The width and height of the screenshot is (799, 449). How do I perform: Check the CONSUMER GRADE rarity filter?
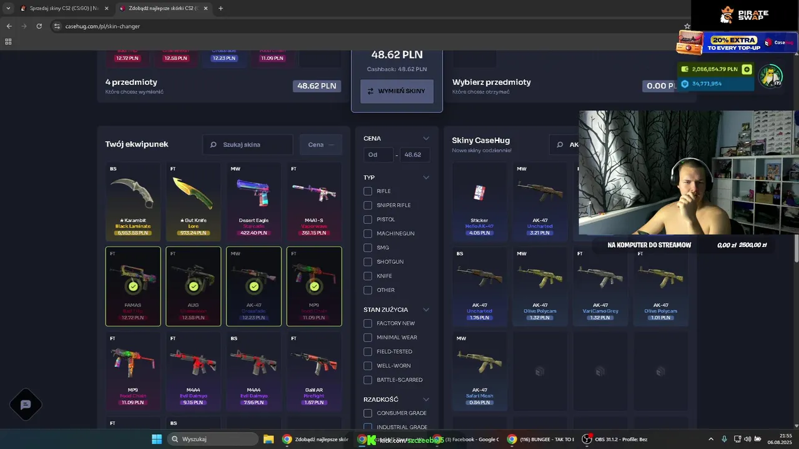(x=368, y=413)
